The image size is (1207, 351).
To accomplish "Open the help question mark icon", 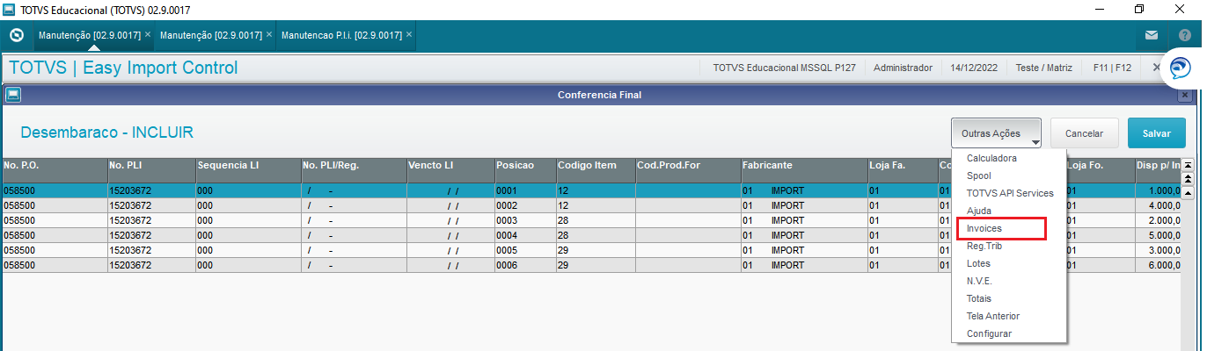I will (x=1184, y=36).
